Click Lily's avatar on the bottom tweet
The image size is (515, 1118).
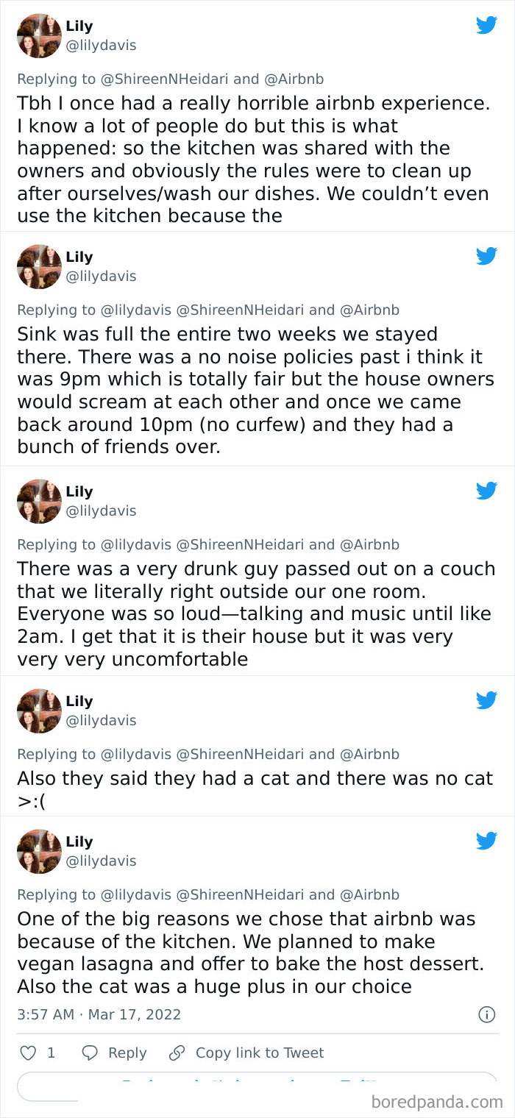pos(38,851)
